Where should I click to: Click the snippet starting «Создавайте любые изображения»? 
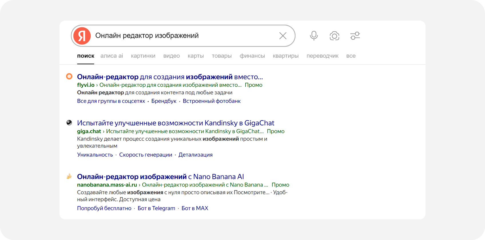[x=182, y=196]
